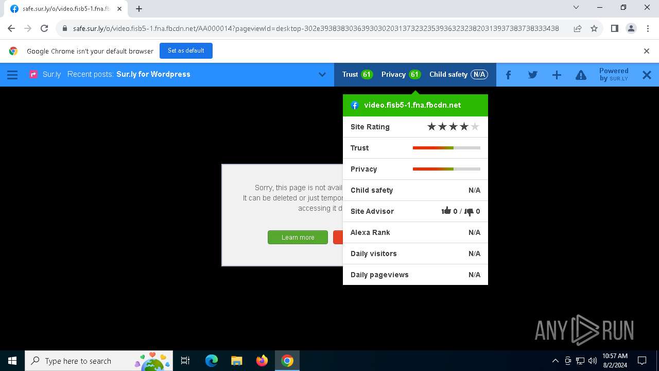
Task: Open Task View on taskbar
Action: (185, 361)
